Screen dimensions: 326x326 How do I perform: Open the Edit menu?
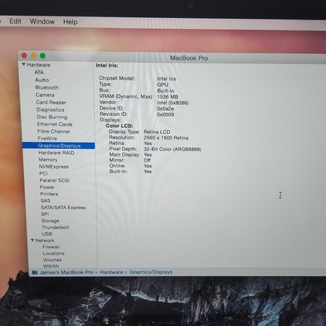(x=16, y=21)
